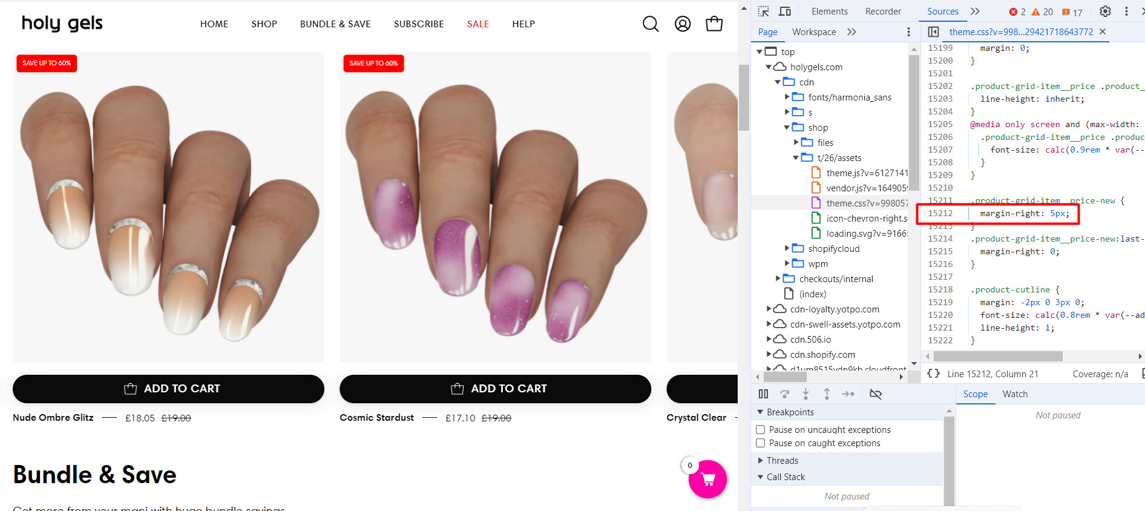1145x511 pixels.
Task: Toggle Pause on uncaught exceptions checkbox
Action: (761, 429)
